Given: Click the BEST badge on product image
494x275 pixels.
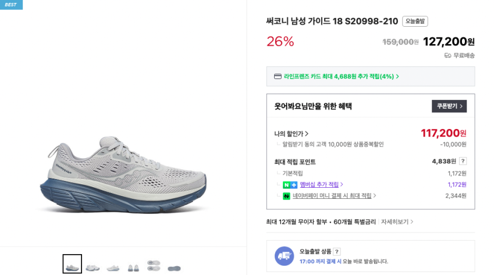Looking at the screenshot, I should (x=11, y=5).
